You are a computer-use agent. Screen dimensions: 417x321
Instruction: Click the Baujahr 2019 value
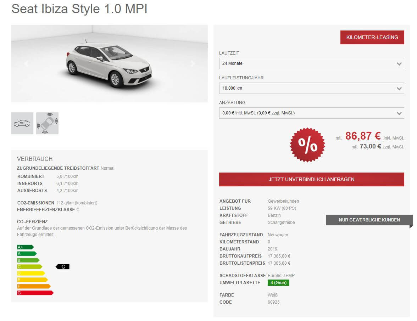pos(272,249)
